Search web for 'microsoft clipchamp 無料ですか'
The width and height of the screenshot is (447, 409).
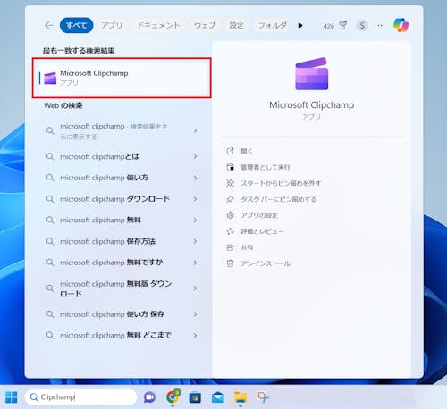112,263
